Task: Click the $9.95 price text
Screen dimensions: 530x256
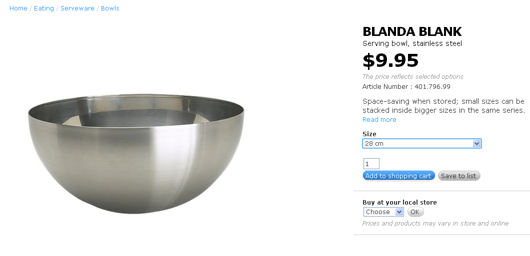Action: (x=390, y=61)
